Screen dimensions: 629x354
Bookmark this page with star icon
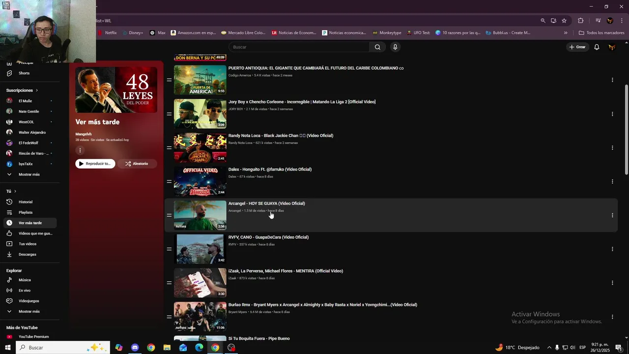click(x=564, y=21)
